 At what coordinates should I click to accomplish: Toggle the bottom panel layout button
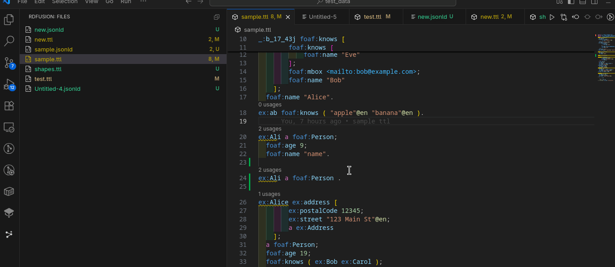pyautogui.click(x=583, y=2)
